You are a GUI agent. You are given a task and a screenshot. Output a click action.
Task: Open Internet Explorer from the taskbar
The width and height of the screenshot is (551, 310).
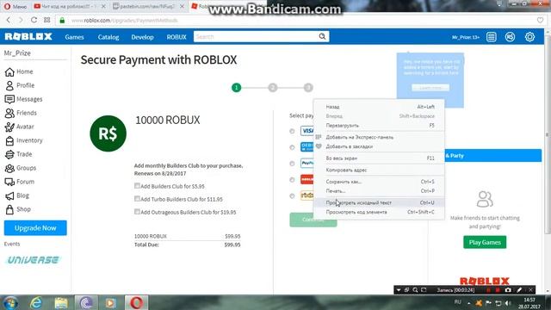[36, 302]
